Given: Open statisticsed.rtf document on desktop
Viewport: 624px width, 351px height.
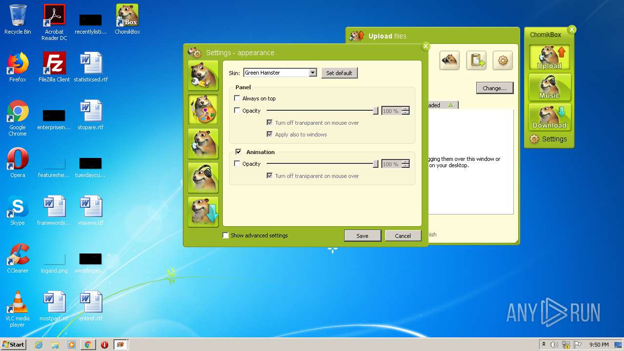Looking at the screenshot, I should click(91, 67).
